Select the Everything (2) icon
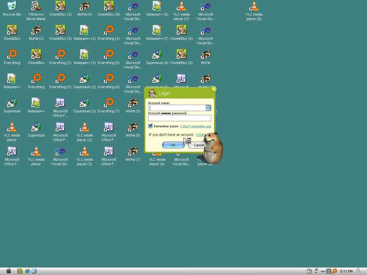The height and width of the screenshot is (275, 367). [x=61, y=57]
